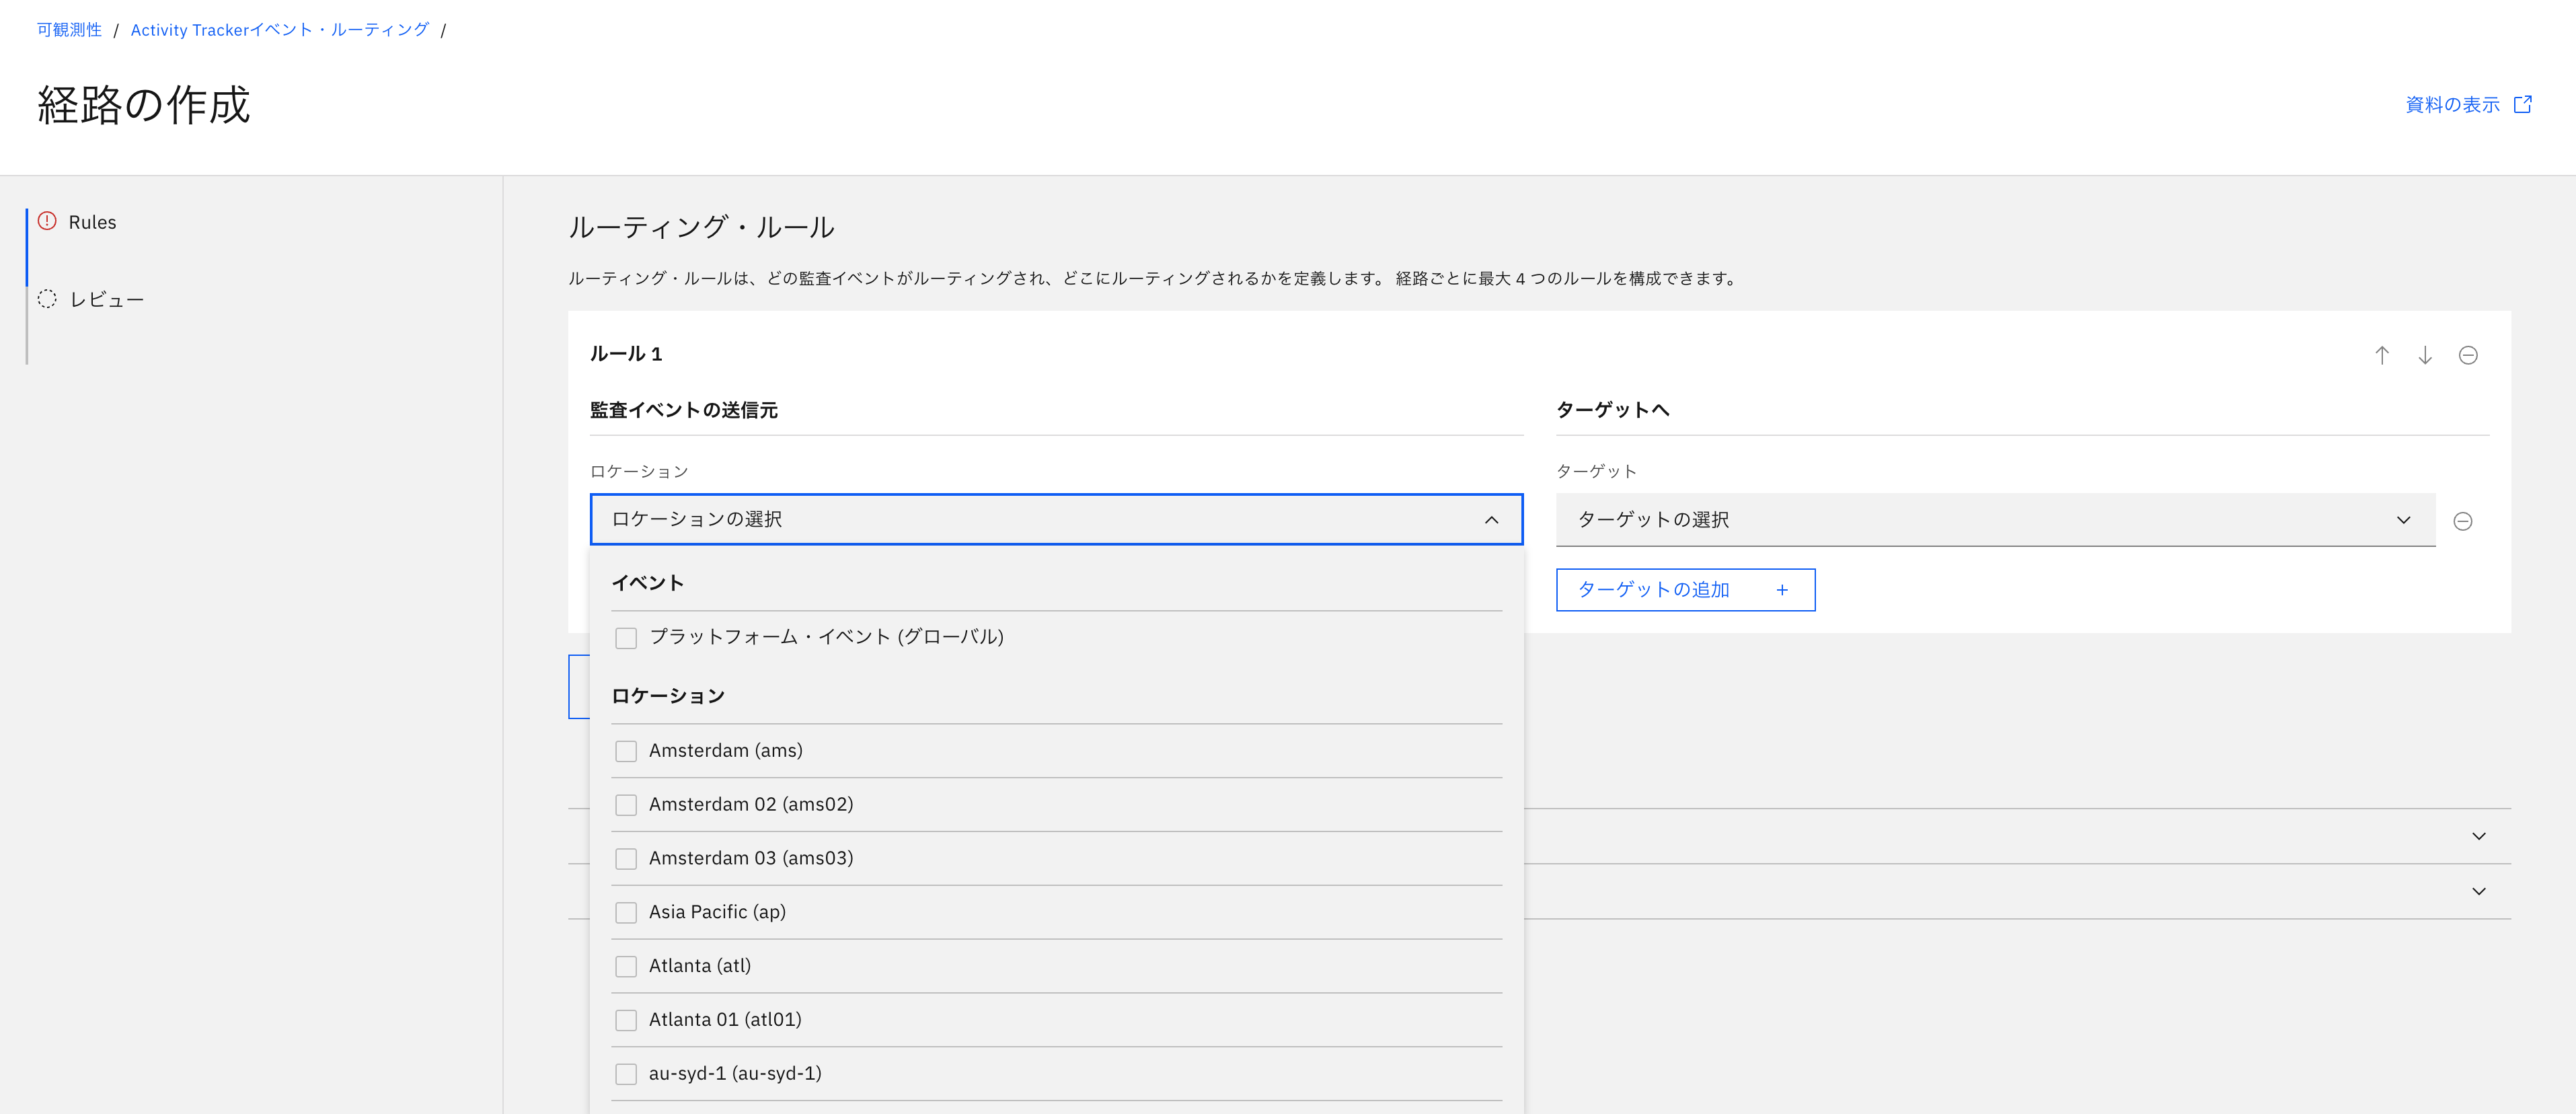The width and height of the screenshot is (2576, 1114).
Task: Delete ルール 1 with the minus circle icon
Action: [2469, 355]
